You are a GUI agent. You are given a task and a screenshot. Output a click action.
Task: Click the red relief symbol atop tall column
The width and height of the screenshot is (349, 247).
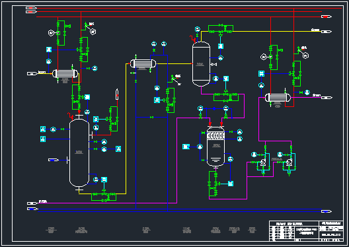click(71, 116)
